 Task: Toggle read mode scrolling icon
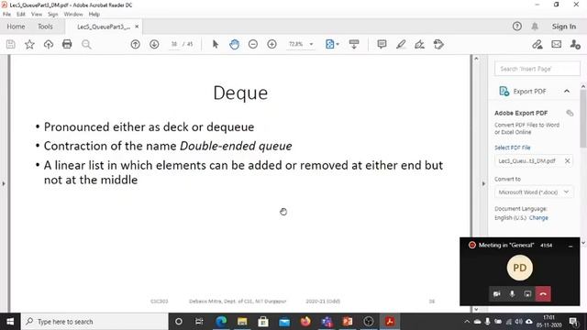pyautogui.click(x=354, y=44)
